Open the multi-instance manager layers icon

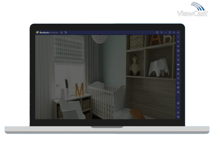click(x=178, y=87)
